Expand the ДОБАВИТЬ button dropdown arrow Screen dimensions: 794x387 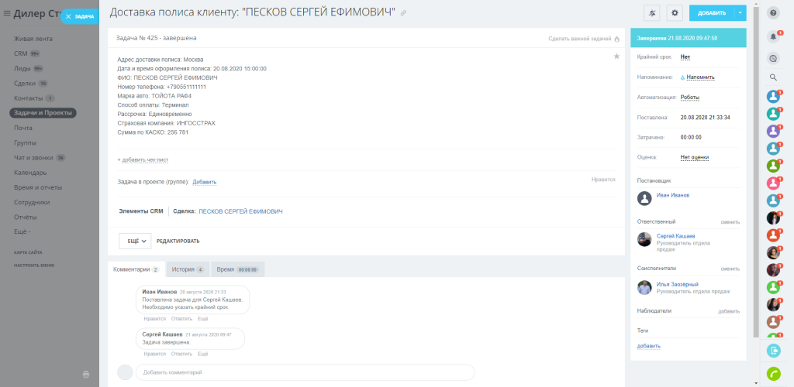pos(740,13)
